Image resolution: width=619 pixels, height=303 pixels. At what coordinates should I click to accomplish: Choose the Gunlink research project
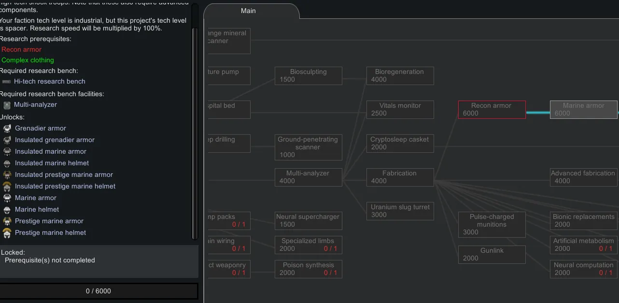492,255
